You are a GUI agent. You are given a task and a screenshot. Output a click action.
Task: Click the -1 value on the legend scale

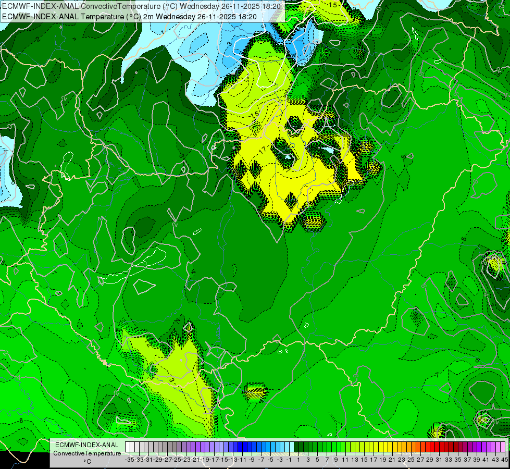click(x=289, y=460)
